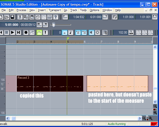Open the Transport menu
The image size is (159, 127).
click(55, 10)
